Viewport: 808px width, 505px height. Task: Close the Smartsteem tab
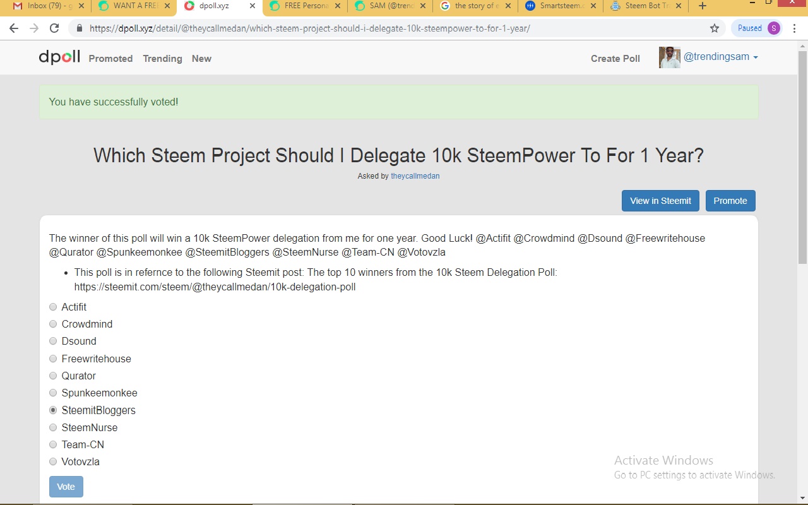pos(593,6)
